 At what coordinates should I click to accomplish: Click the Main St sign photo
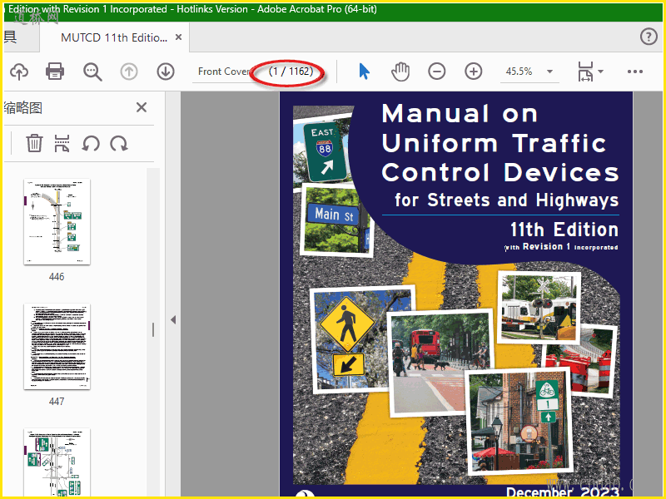pos(336,220)
